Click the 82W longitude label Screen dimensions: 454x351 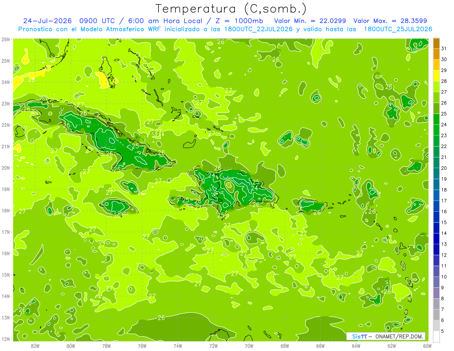pos(35,346)
